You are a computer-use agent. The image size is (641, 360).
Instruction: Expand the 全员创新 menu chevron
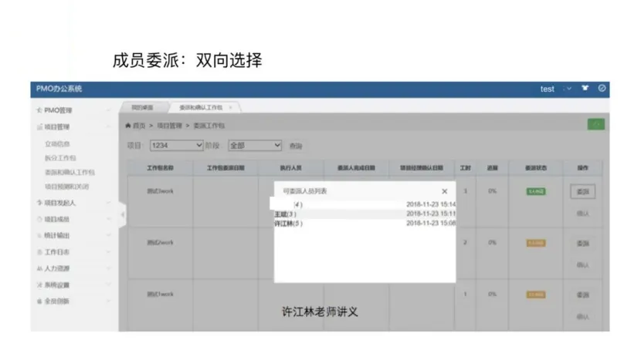[108, 301]
